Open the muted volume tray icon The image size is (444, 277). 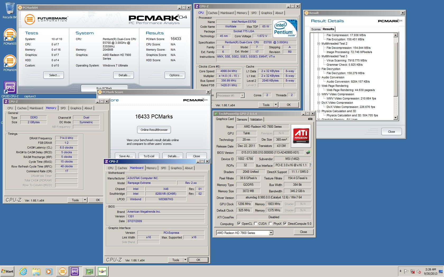pos(419,271)
